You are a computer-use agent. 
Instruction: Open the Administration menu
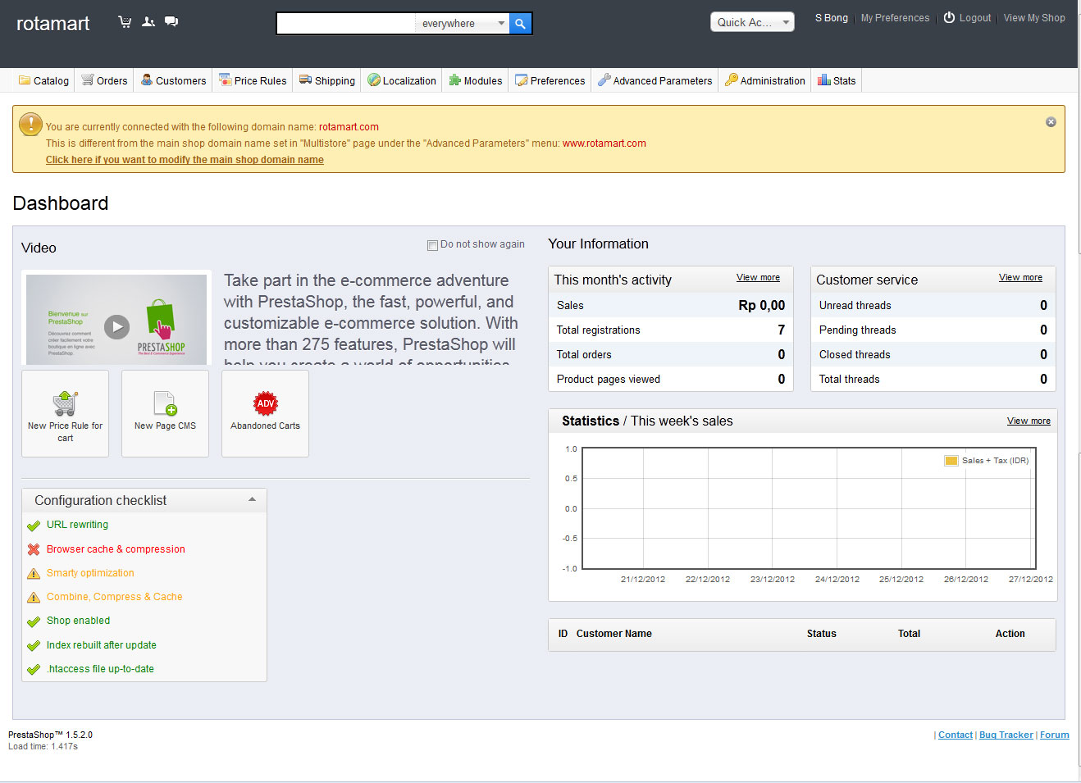pos(765,80)
